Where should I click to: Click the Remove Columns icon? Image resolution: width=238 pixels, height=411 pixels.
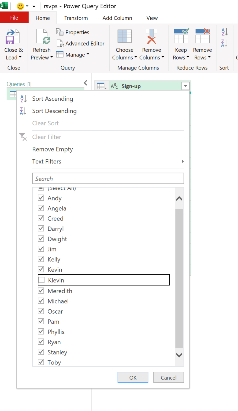point(151,37)
